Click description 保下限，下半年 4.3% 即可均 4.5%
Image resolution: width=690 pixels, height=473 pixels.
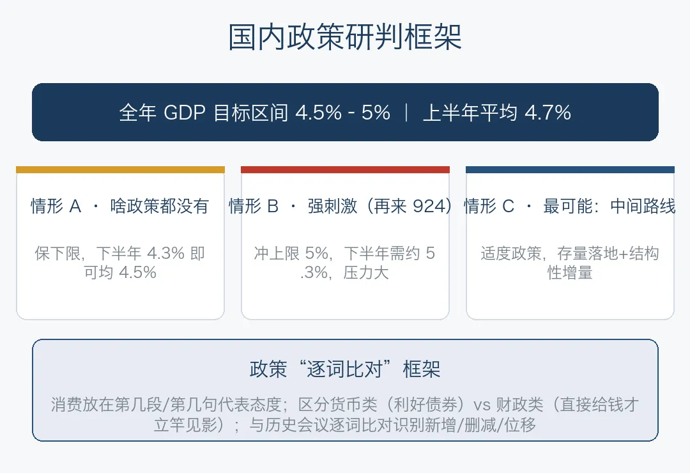120,263
